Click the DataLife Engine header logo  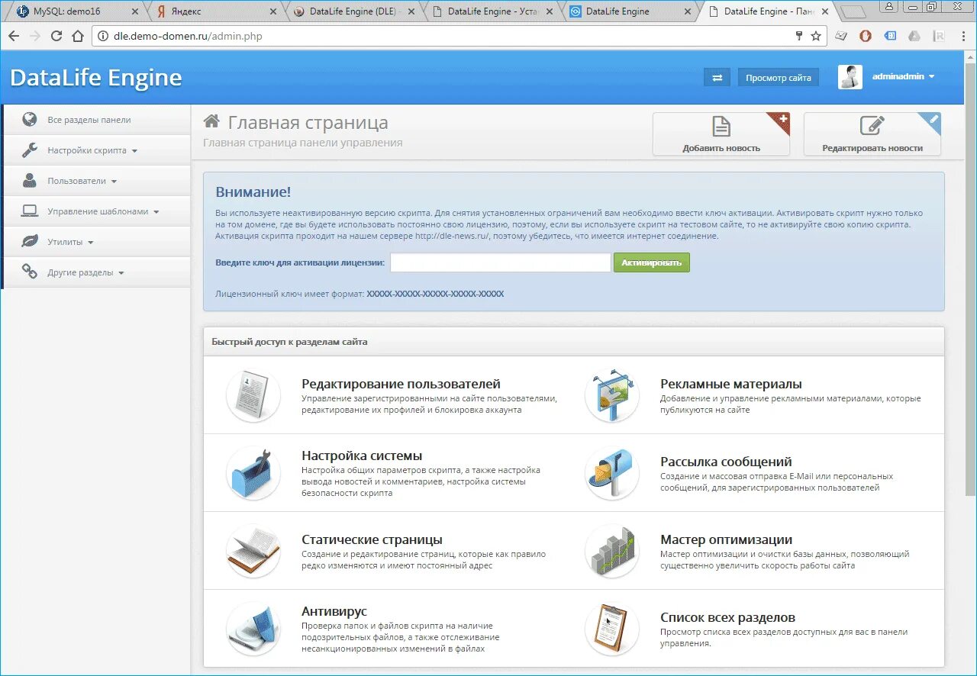tap(96, 77)
